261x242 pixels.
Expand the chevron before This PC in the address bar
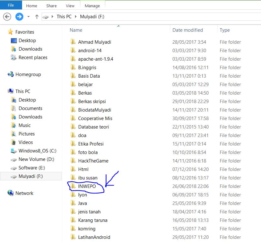click(x=52, y=17)
